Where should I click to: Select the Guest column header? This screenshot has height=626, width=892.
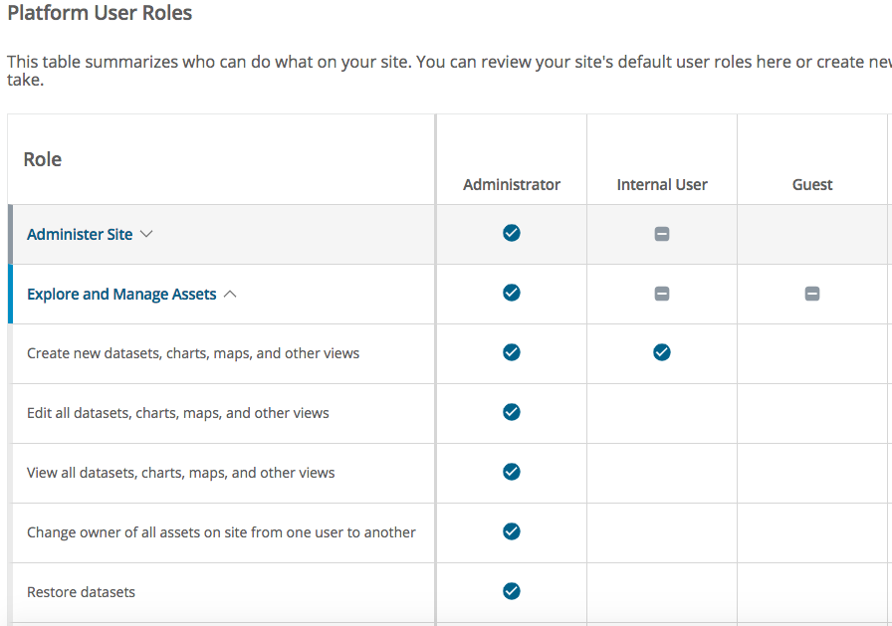pyautogui.click(x=812, y=185)
